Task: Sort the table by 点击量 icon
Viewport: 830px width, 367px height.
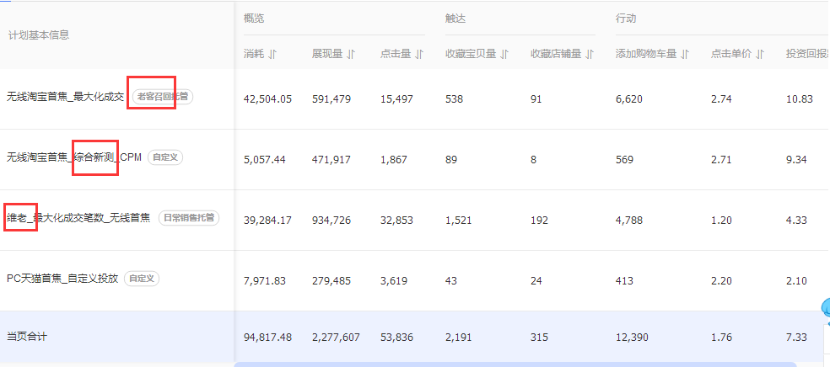Action: 417,54
